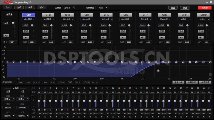Screen dimensions: 214x120
Task: Click the 1000 Hz EQ band slider knob
Action: [135, 101]
